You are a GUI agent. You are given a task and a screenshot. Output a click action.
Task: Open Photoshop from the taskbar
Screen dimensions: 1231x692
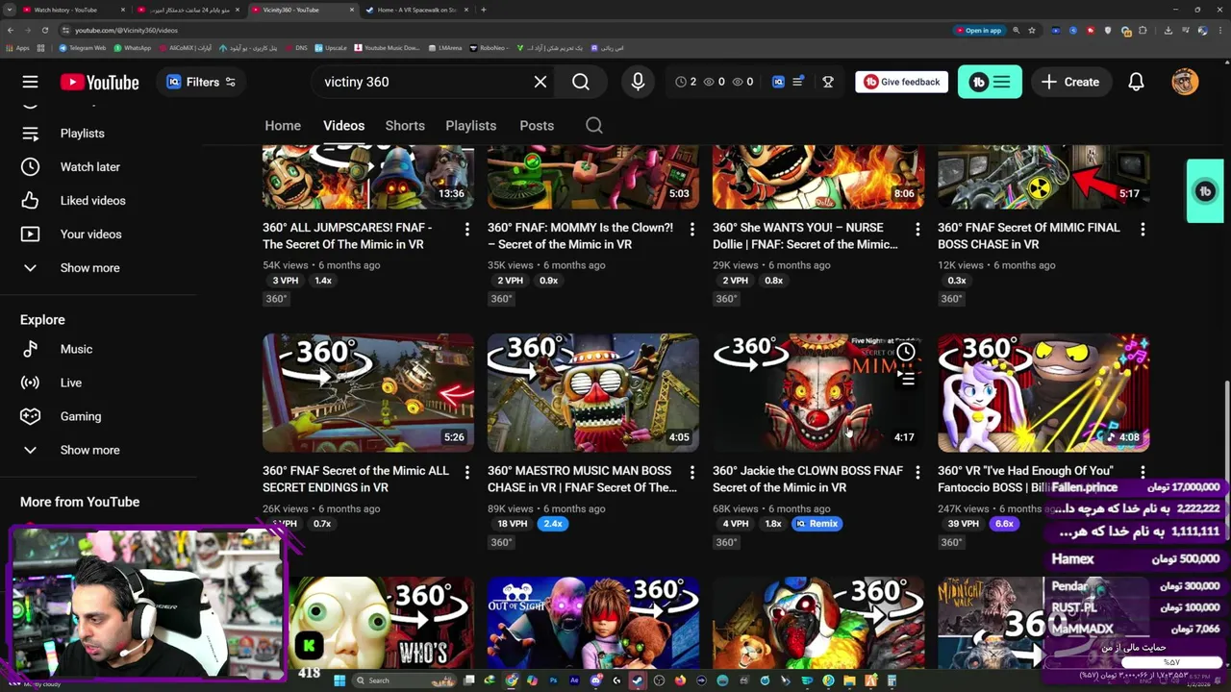pos(553,680)
